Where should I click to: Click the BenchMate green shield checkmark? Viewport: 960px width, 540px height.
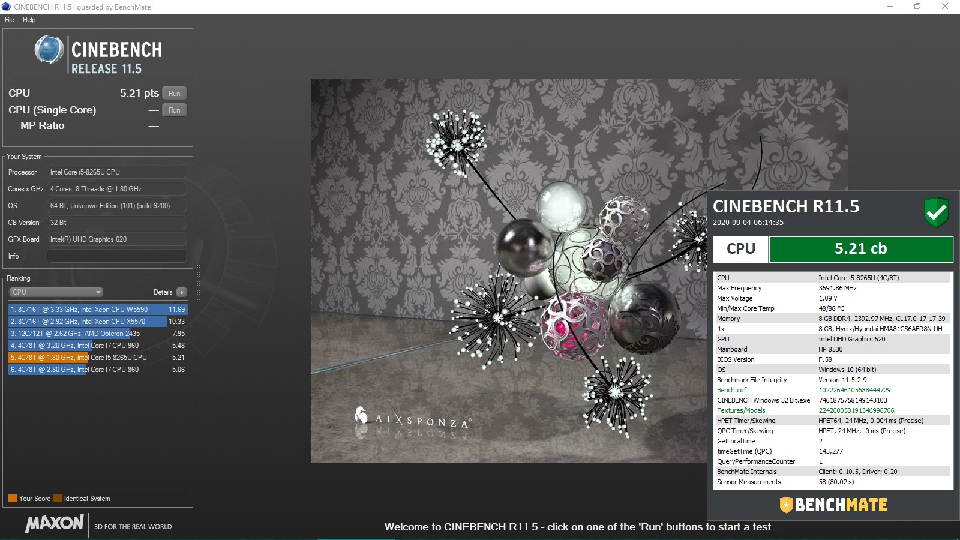point(936,212)
